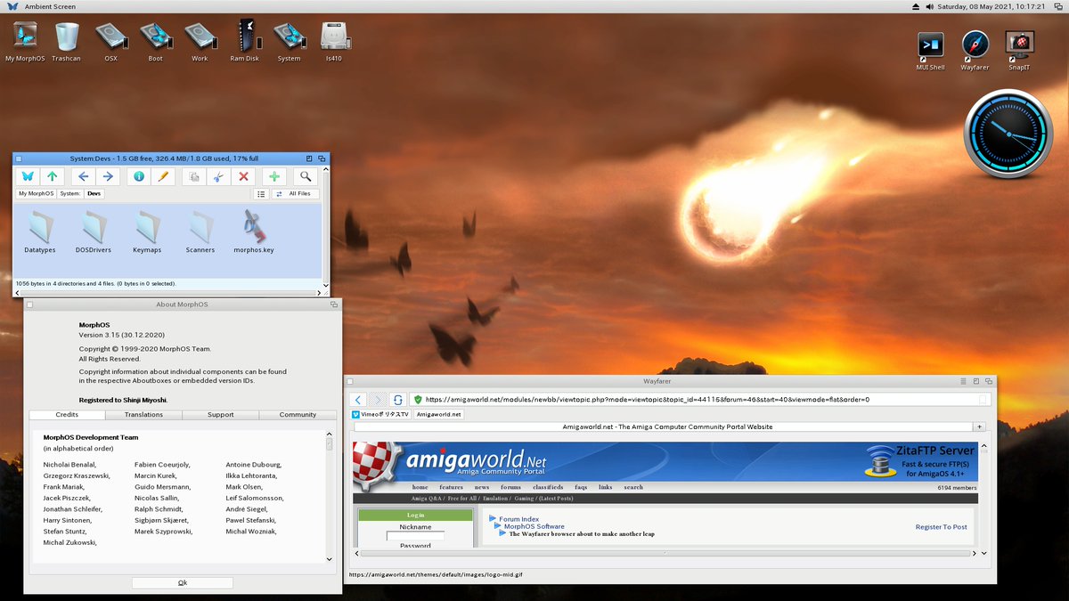Viewport: 1069px width, 601px height.
Task: Select the ls410 volume icon
Action: point(334,41)
